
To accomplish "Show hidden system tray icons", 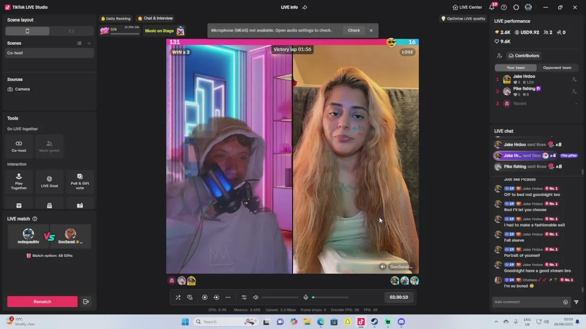I will click(496, 322).
